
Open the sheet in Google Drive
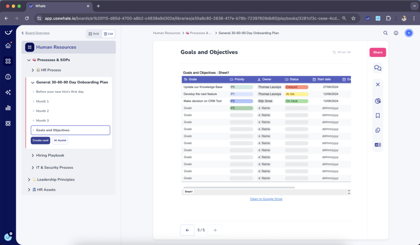pyautogui.click(x=266, y=199)
